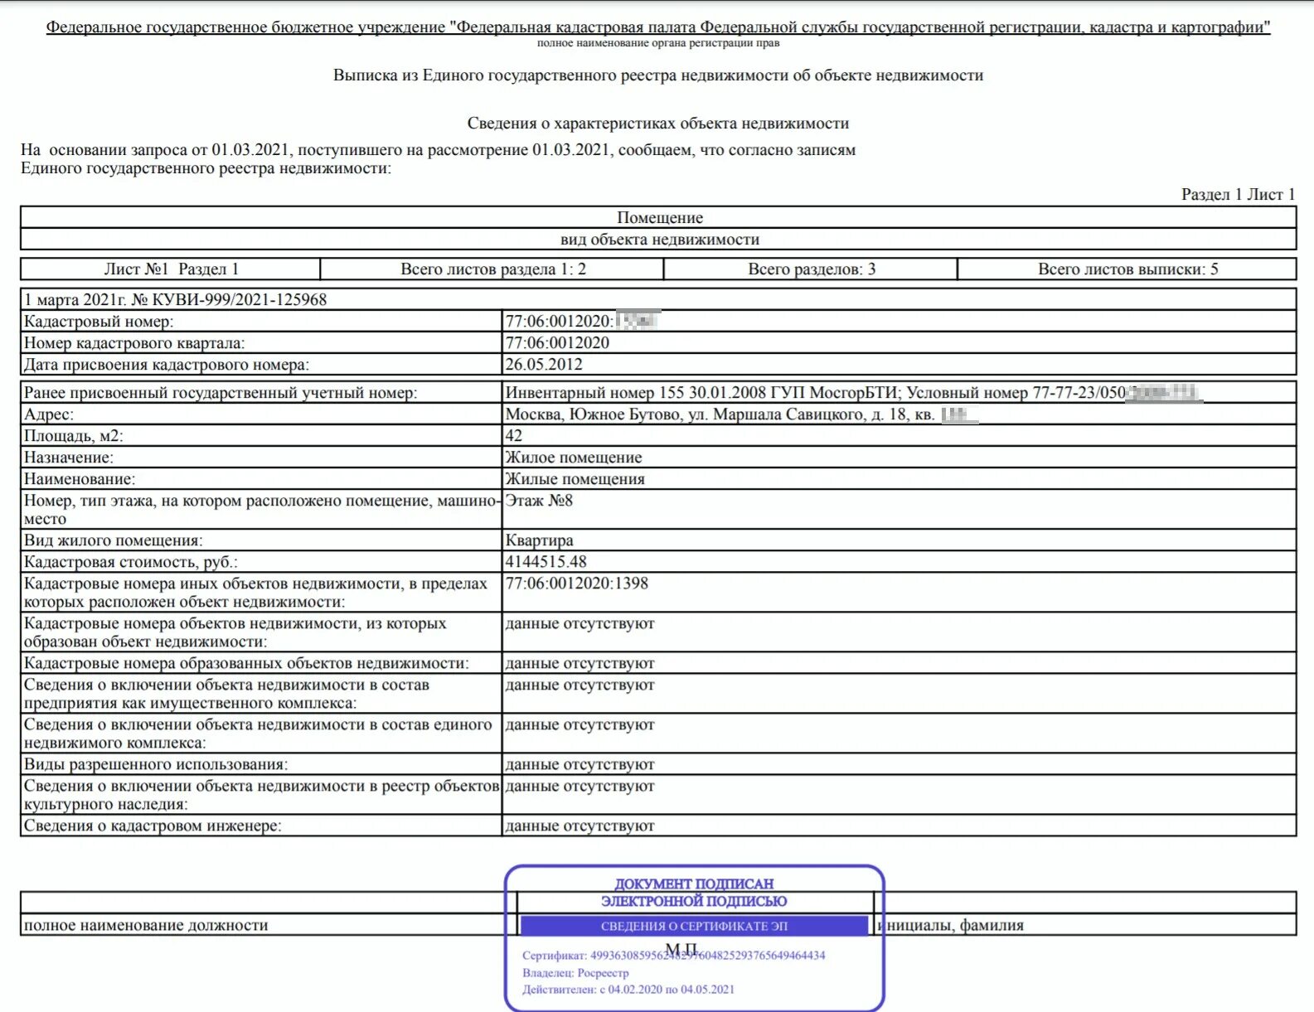Click the date value '26.05.2012'
The width and height of the screenshot is (1314, 1012).
[544, 365]
